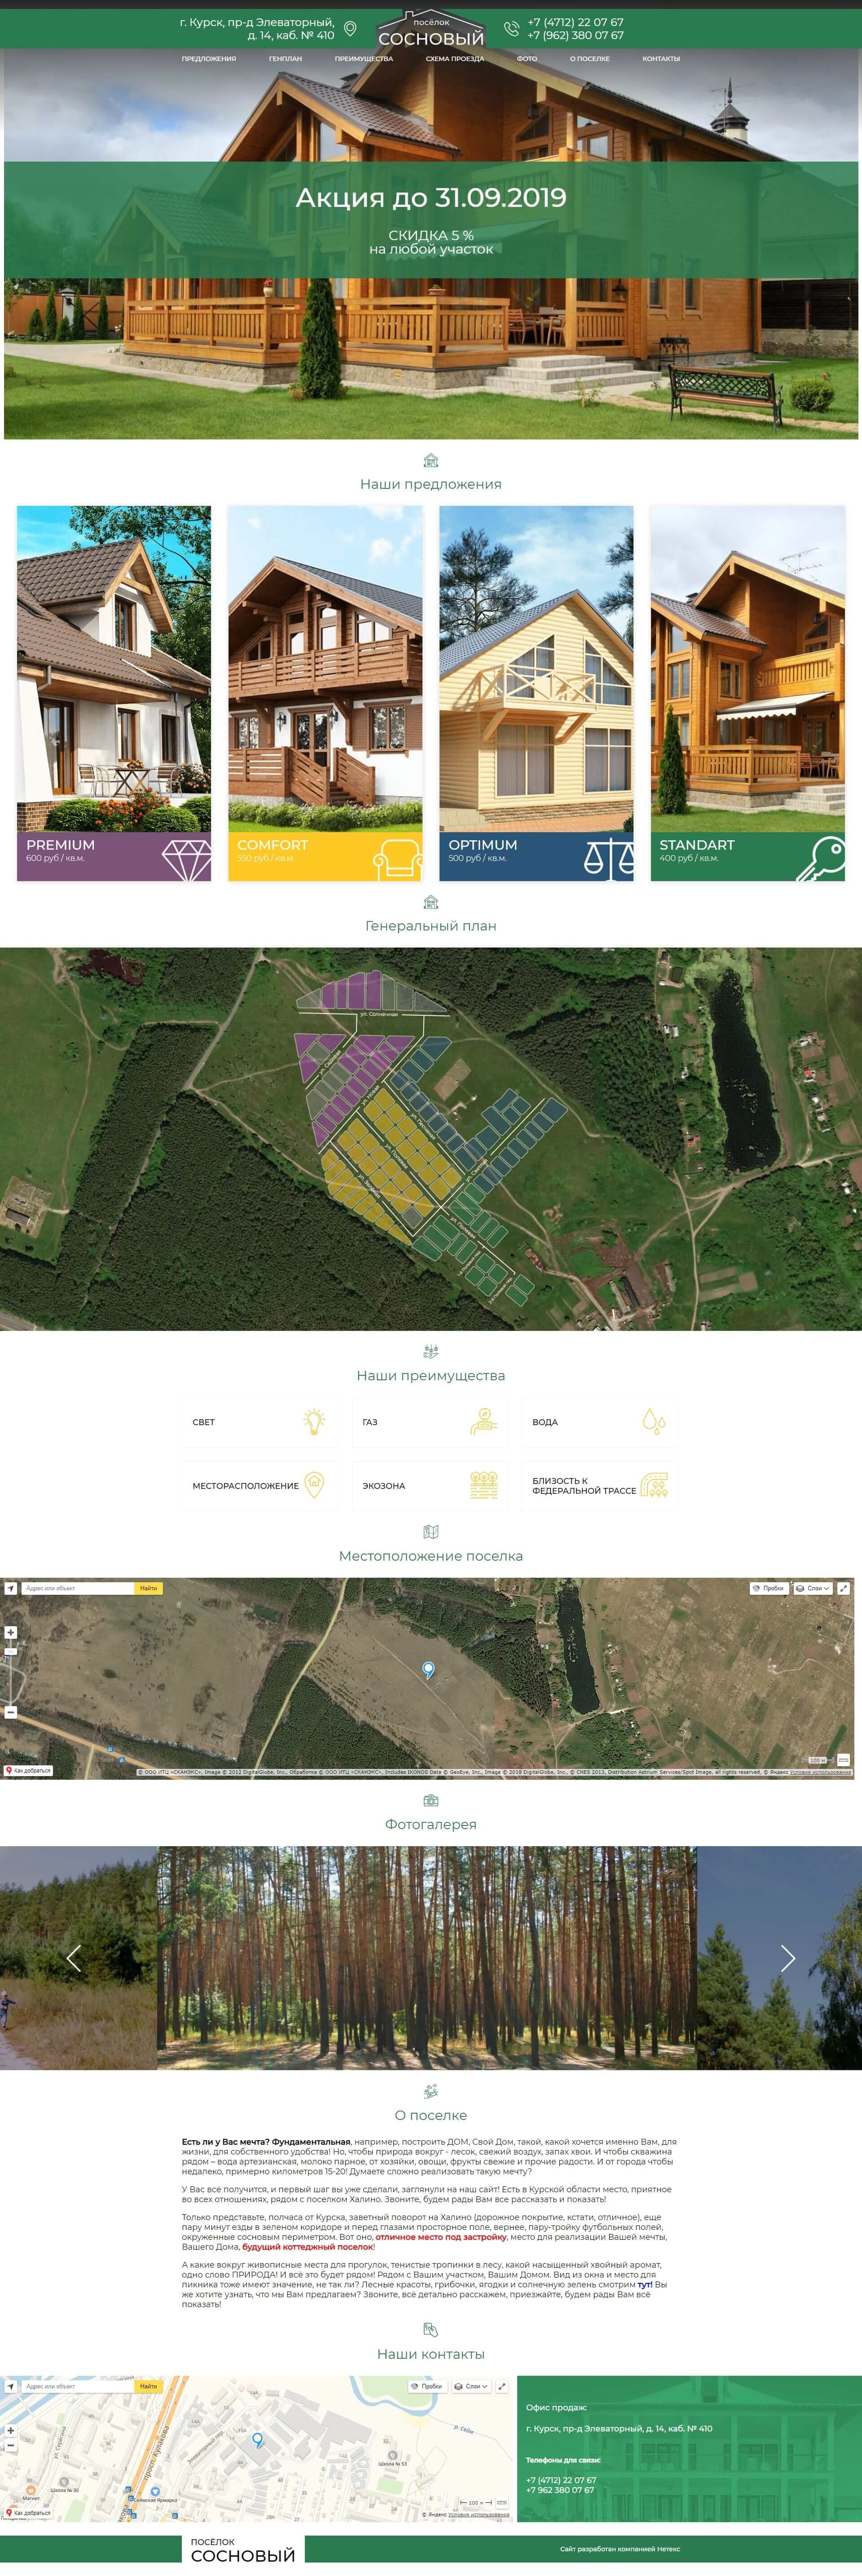Focus the satellite map address search field
Image resolution: width=862 pixels, height=2576 pixels.
tap(78, 1588)
